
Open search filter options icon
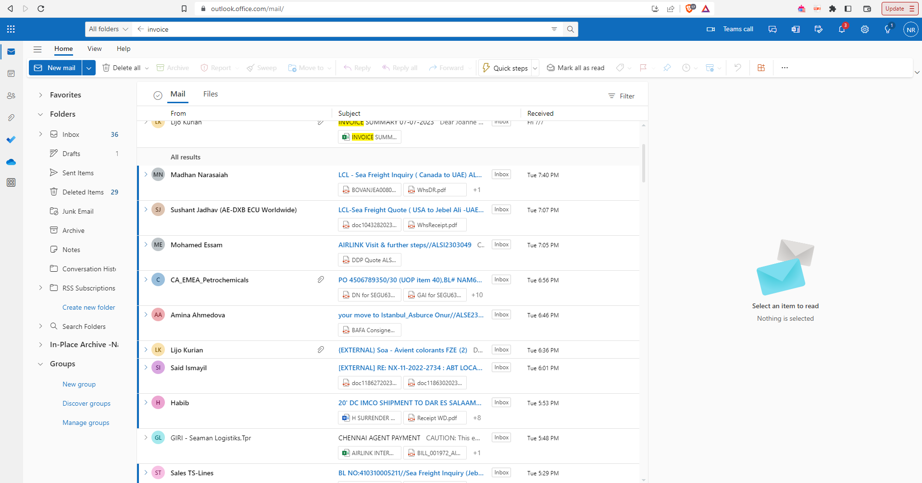click(554, 29)
